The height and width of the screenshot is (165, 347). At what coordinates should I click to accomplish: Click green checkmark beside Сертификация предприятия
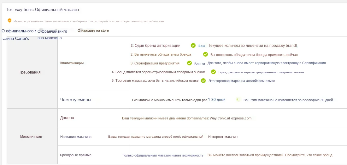click(x=189, y=63)
